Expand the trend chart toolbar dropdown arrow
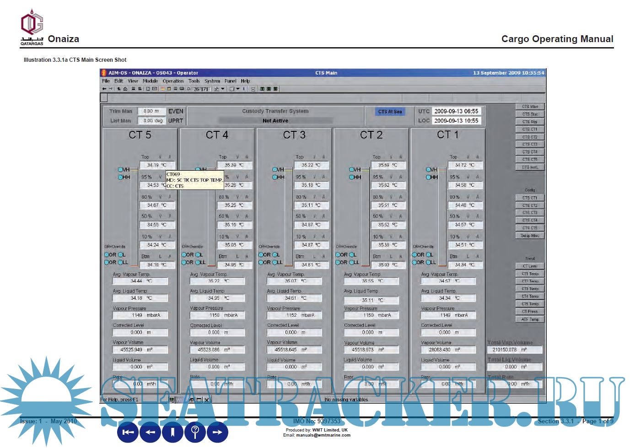 pos(223,89)
